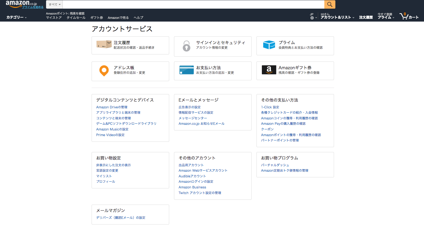
Task: Click the black Amazon gift card icon
Action: click(269, 70)
